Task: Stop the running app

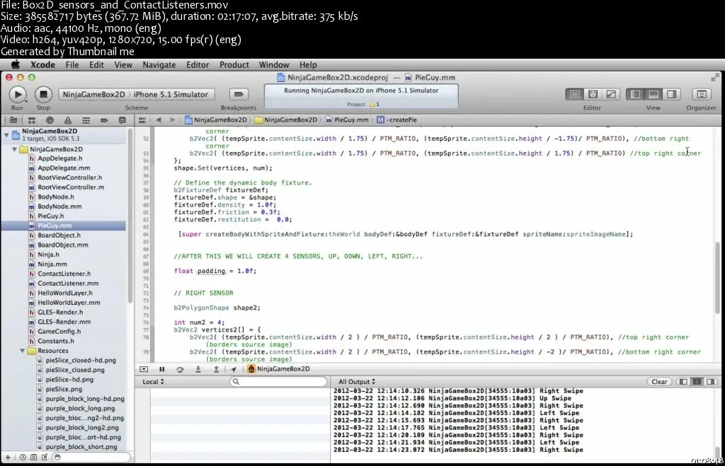Action: pyautogui.click(x=43, y=94)
